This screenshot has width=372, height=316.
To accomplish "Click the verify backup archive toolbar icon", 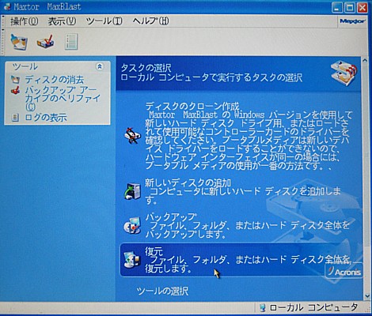I will point(45,42).
